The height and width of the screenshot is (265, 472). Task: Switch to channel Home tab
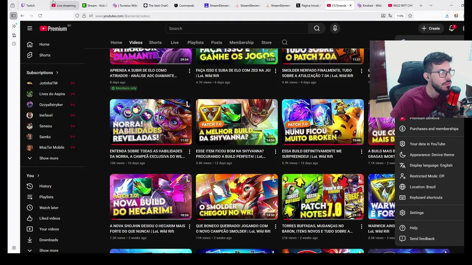[x=116, y=42]
